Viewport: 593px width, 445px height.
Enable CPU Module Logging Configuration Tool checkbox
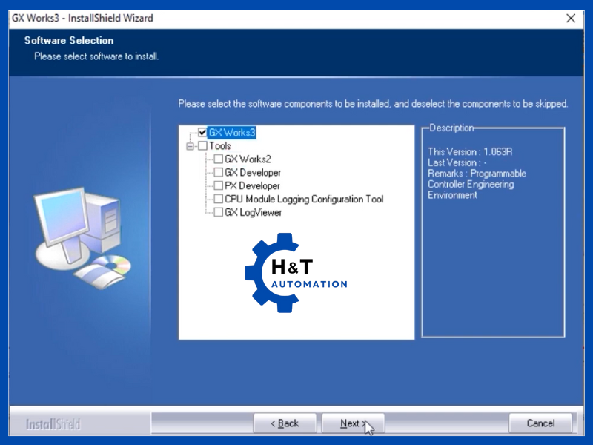click(x=218, y=200)
